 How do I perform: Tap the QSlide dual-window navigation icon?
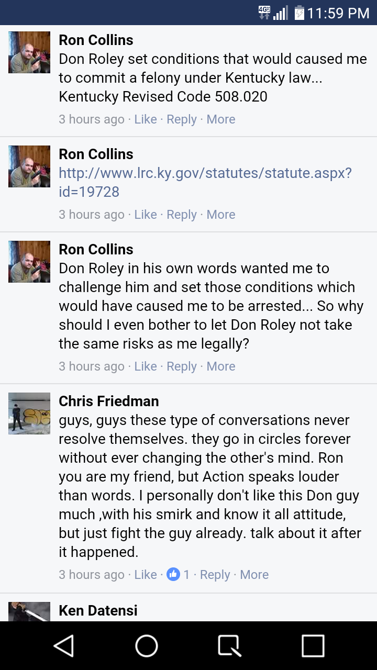pos(229,645)
